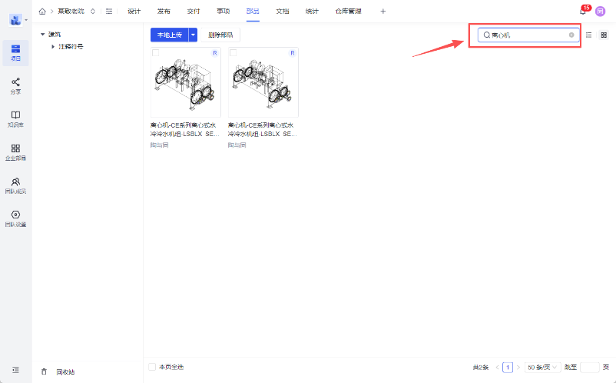The width and height of the screenshot is (616, 383).
Task: Tick the 本页全选 select-all checkbox
Action: (152, 367)
